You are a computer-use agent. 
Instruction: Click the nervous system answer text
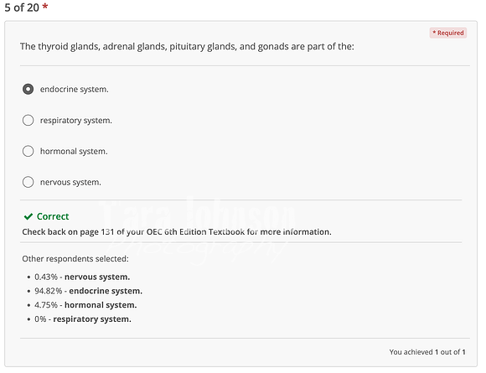(70, 183)
